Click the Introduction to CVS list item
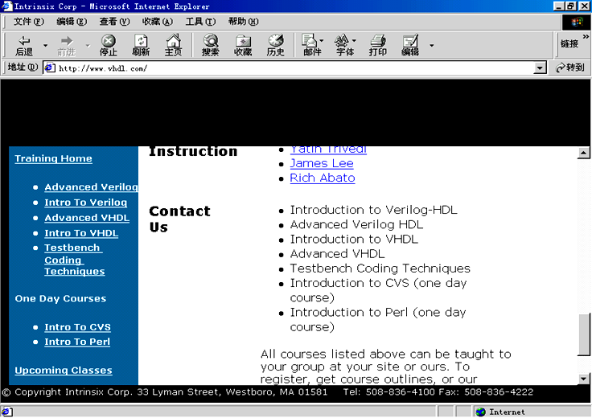Image resolution: width=592 pixels, height=418 pixels. point(378,290)
